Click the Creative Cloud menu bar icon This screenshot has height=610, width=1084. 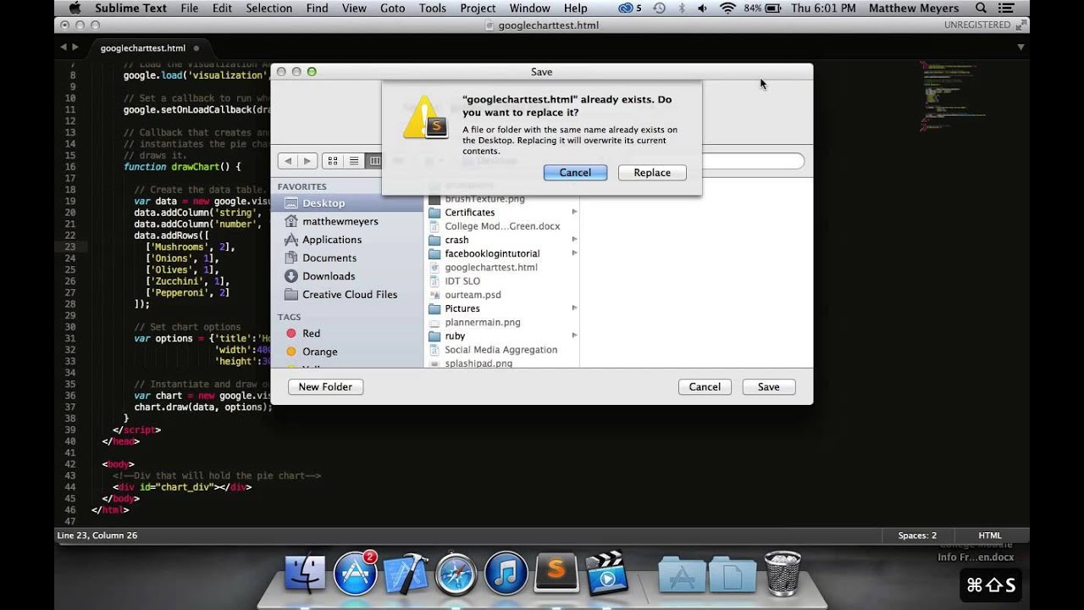click(x=630, y=8)
